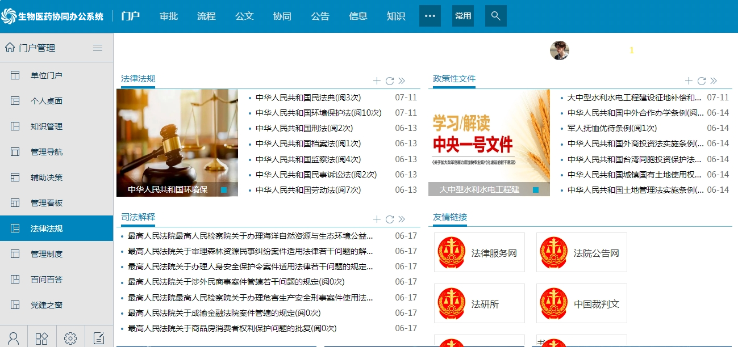Image resolution: width=738 pixels, height=347 pixels.
Task: Click the blue slide indicator on the gavel image
Action: (x=224, y=190)
